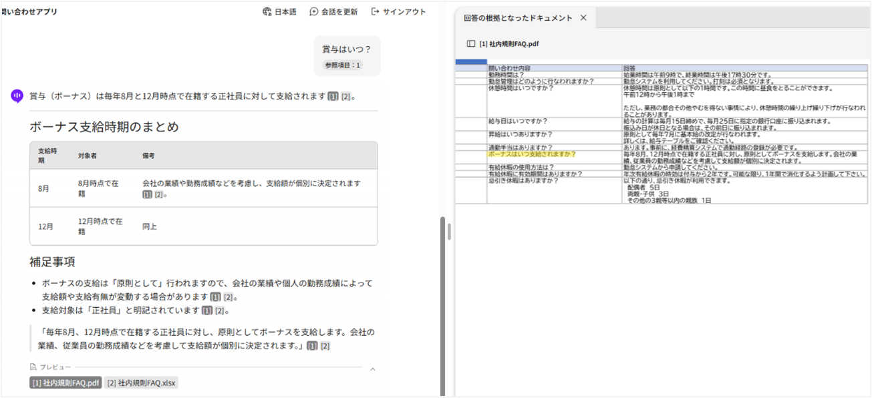Toggle sidebar icon beside 社内規則FAQ.pdf title

pos(471,44)
